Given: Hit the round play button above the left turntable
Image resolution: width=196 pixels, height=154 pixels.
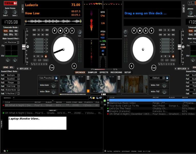Looking at the screenshot, I should point(72,31).
